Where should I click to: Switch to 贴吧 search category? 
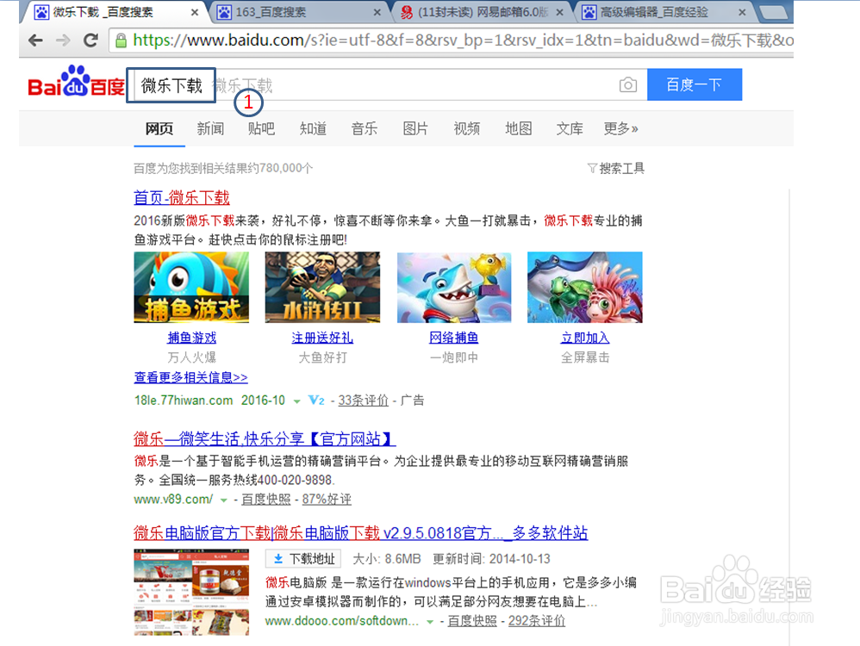[x=262, y=129]
